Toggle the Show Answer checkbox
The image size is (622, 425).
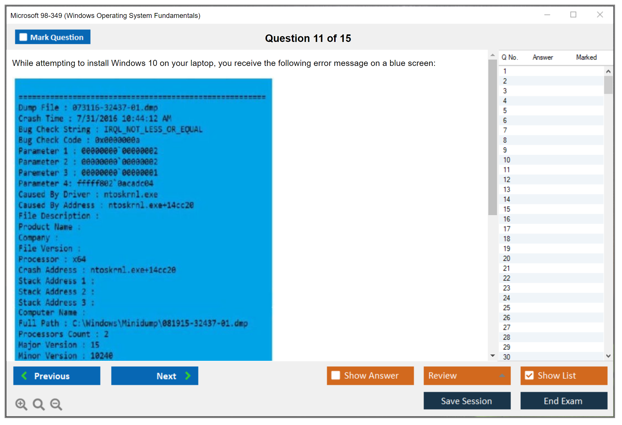coord(336,375)
